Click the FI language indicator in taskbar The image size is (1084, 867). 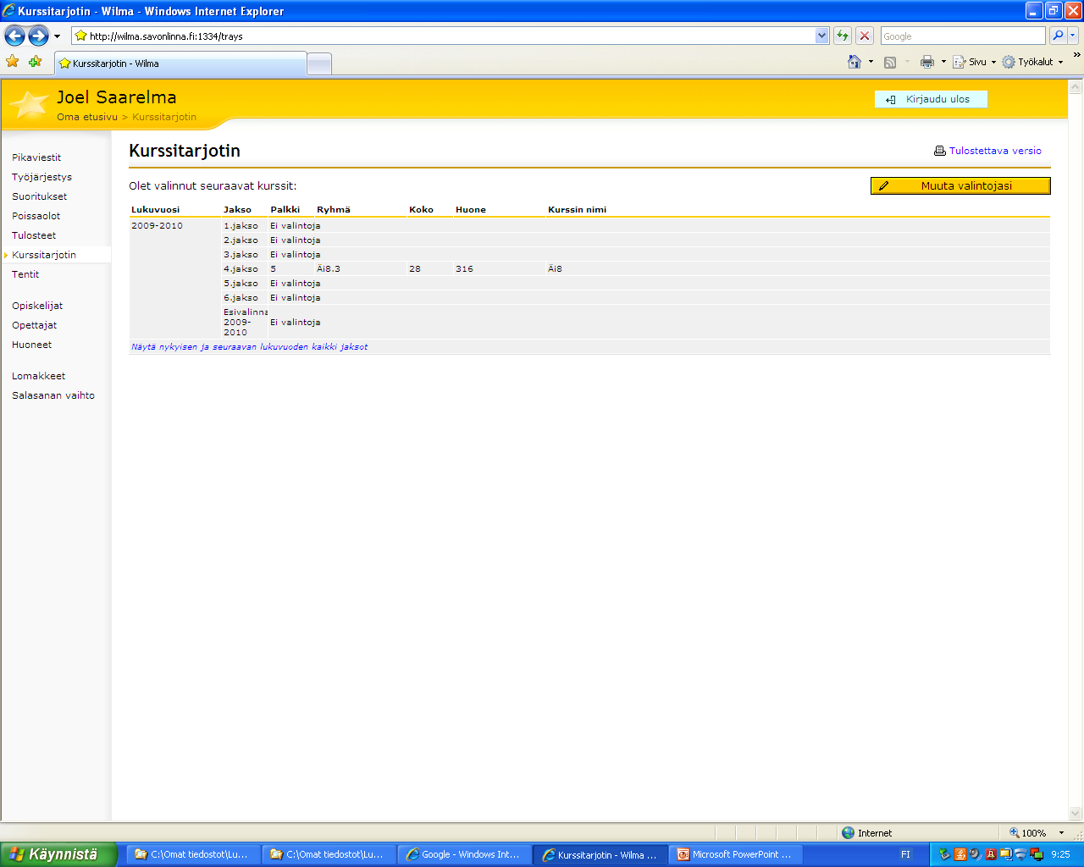(905, 854)
